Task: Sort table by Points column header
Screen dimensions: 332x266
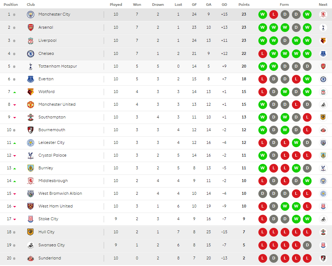Action: click(x=244, y=5)
